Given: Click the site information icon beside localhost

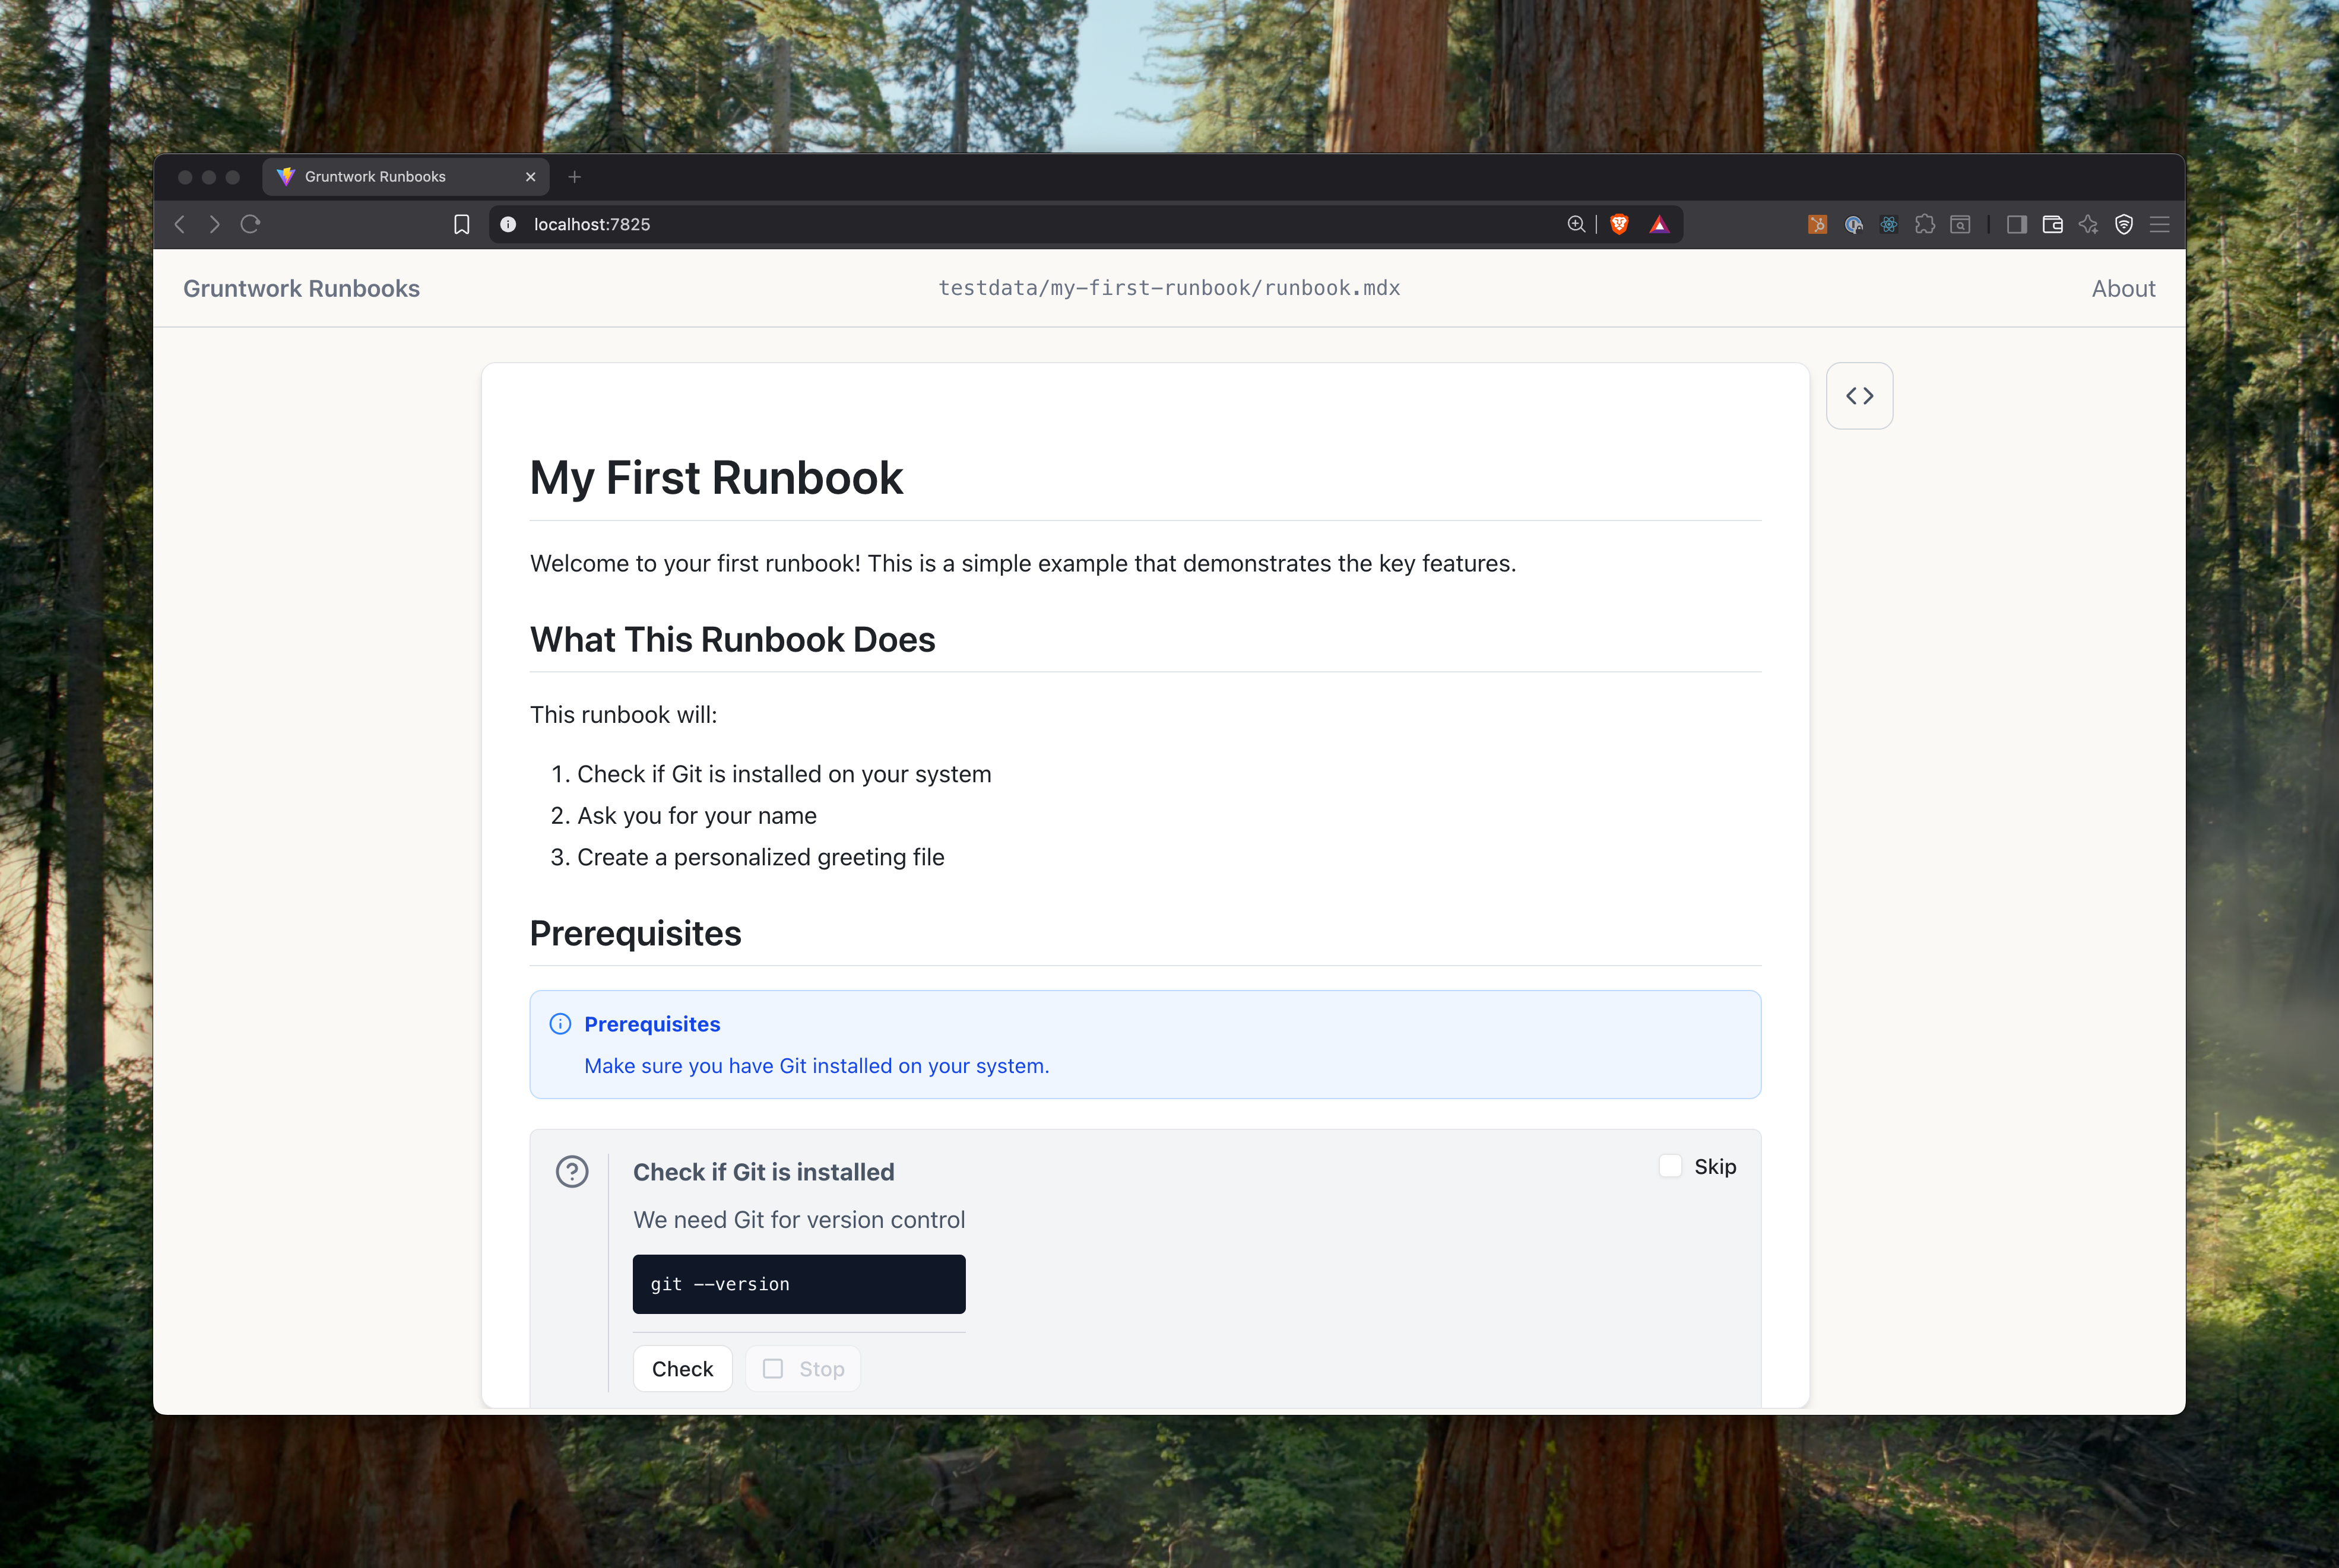Looking at the screenshot, I should point(508,224).
